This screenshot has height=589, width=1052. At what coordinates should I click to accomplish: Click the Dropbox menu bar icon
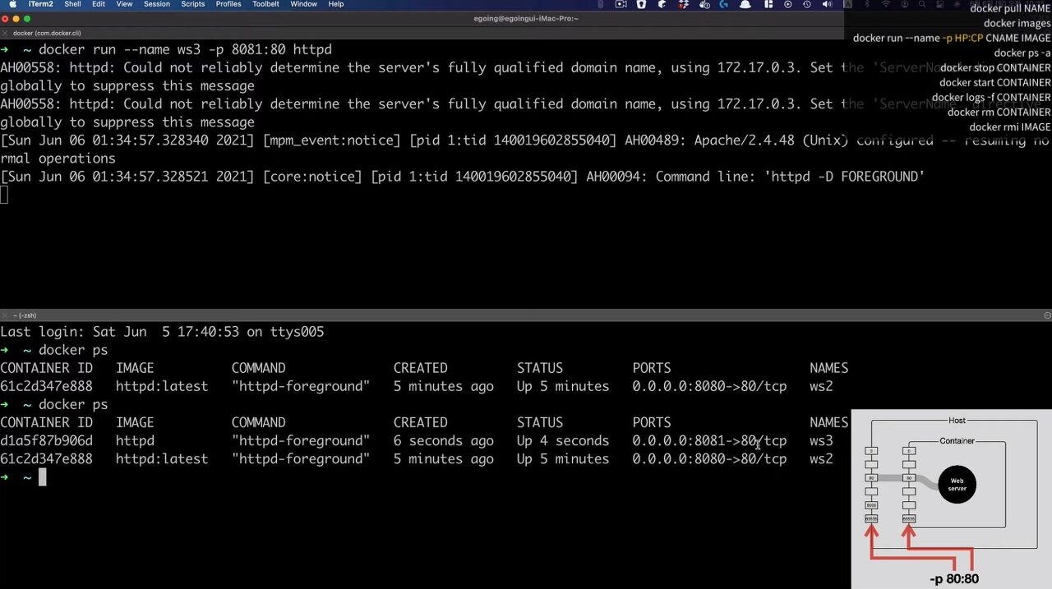684,4
